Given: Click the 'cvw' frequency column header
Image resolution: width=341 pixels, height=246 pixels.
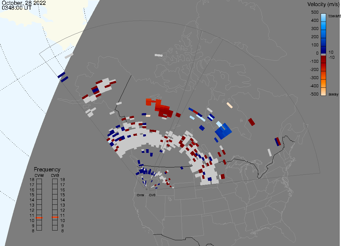Looking at the screenshot, I should [x=39, y=175].
